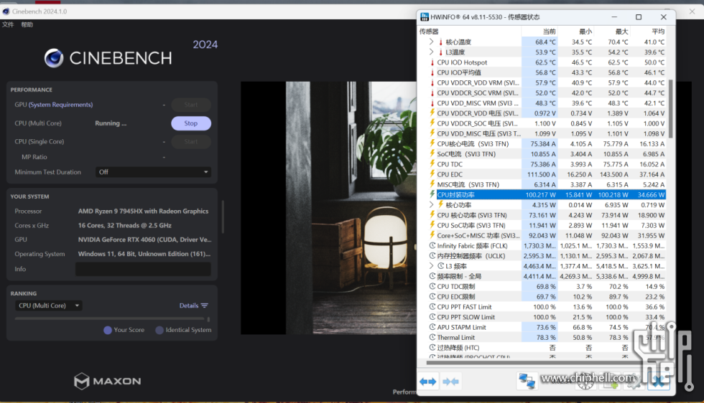Screen dimensions: 704x403
Task: Click the CPU Single Core Start button
Action: tap(191, 142)
